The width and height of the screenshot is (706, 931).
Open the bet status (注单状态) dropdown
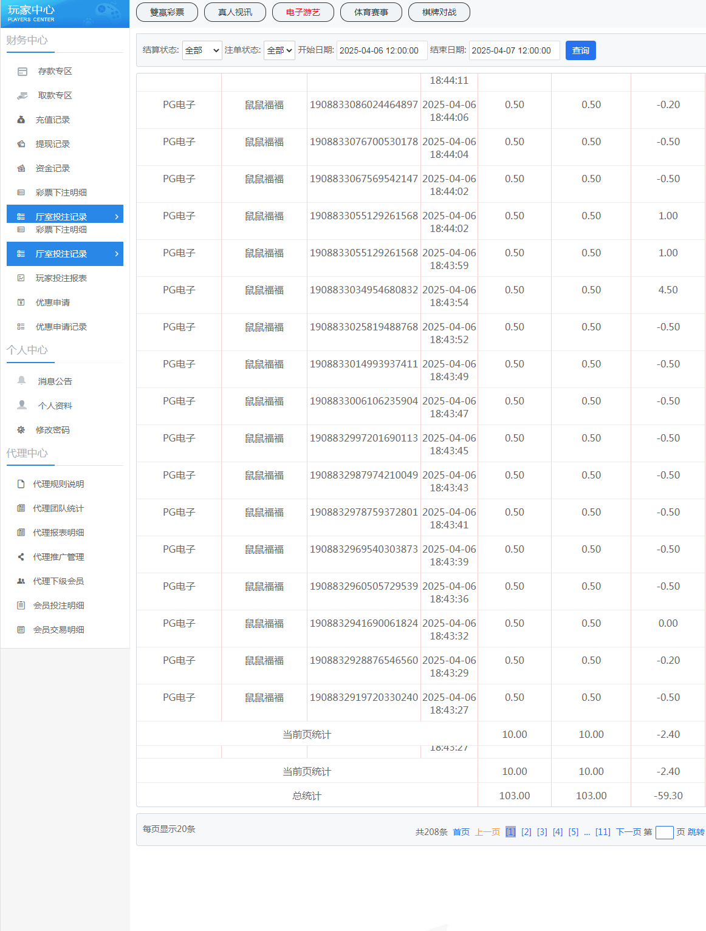279,50
